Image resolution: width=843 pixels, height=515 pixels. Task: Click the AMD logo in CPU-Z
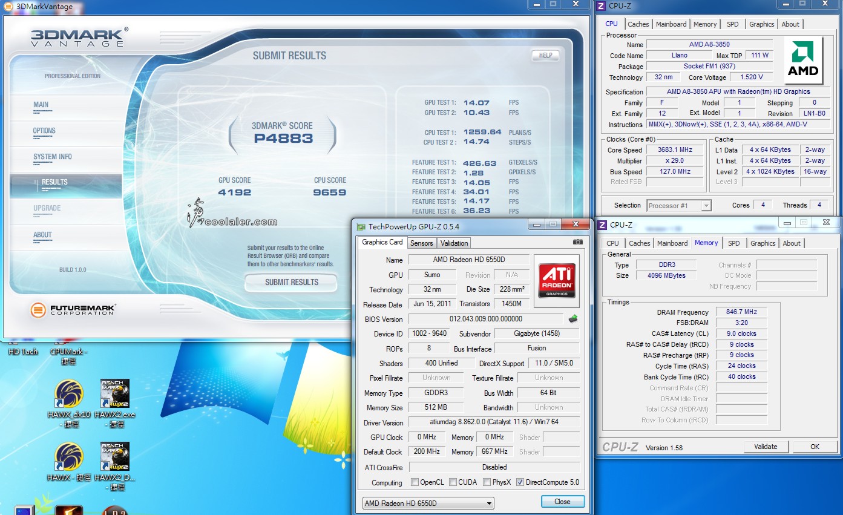803,60
